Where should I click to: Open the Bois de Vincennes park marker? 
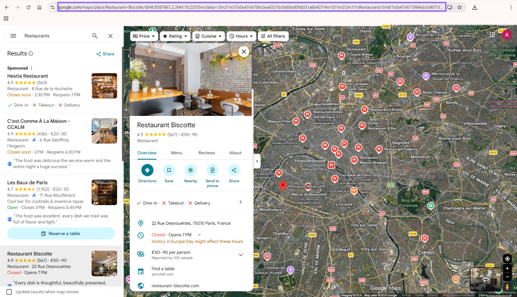coord(430,206)
